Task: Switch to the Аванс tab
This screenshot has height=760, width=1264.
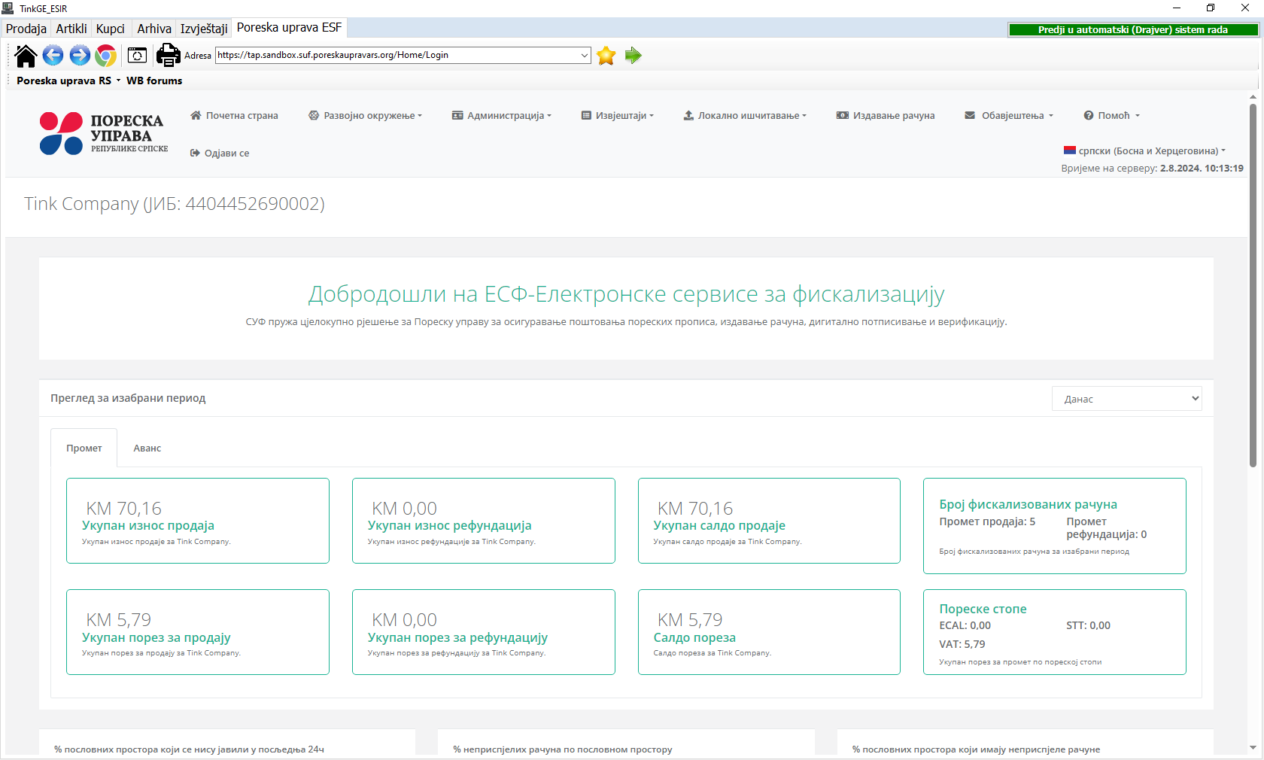Action: [x=147, y=448]
